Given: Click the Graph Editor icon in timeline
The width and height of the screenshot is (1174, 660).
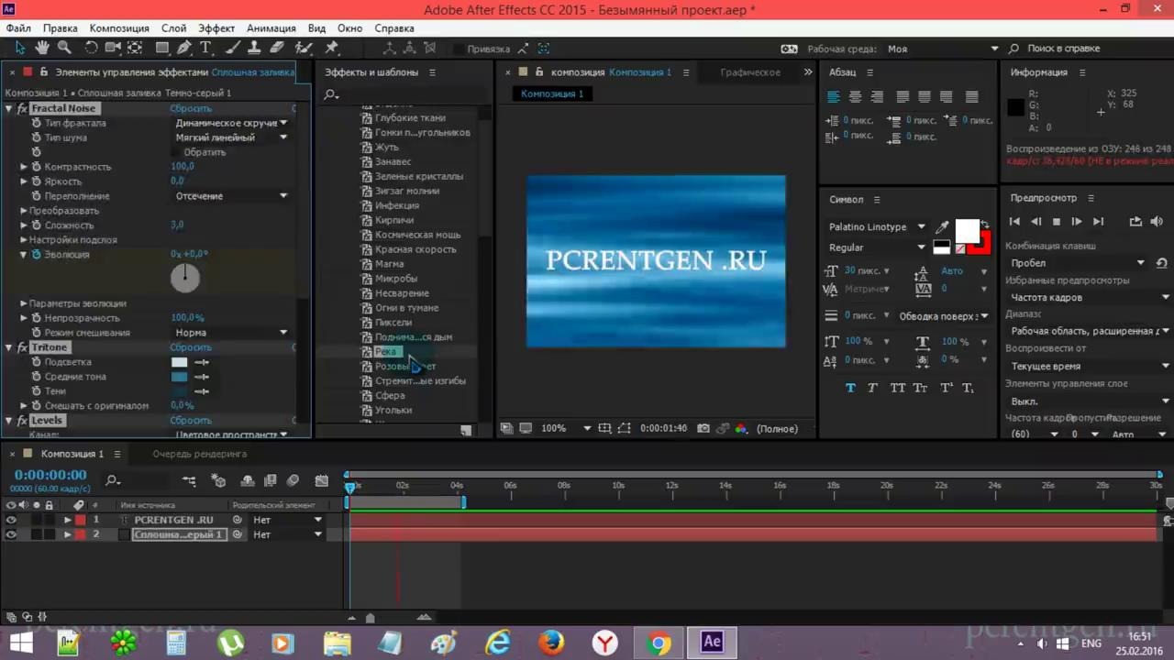Looking at the screenshot, I should 321,480.
